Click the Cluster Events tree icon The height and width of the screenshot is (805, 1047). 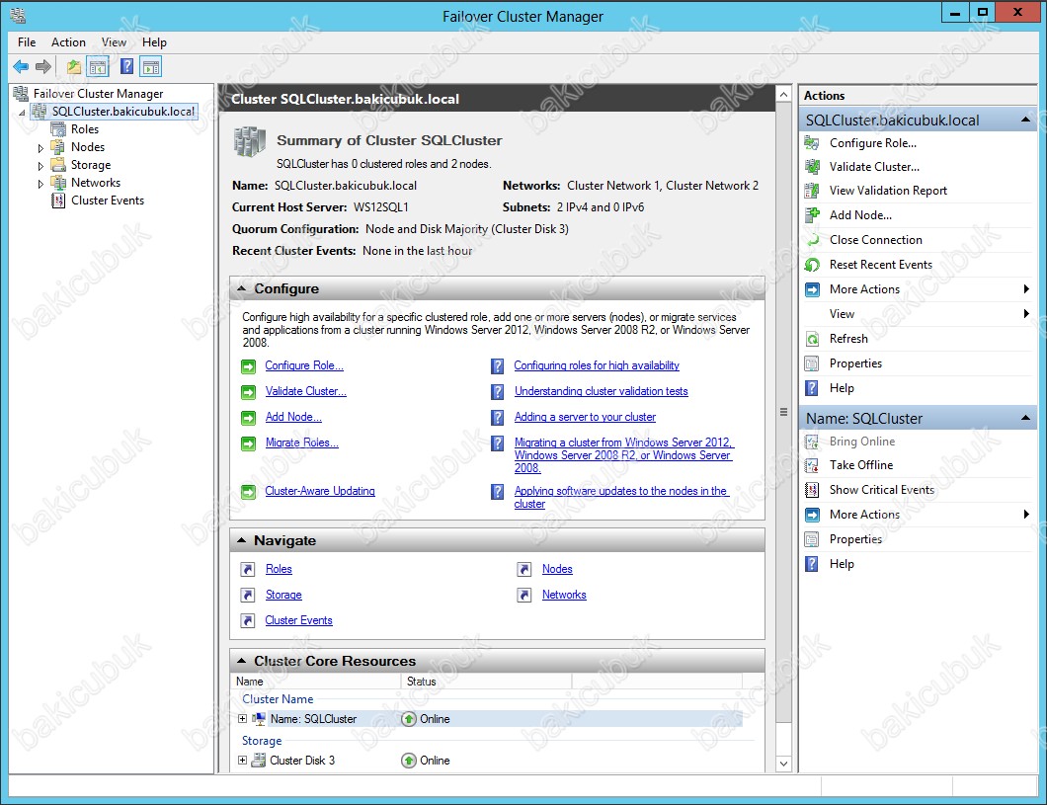pos(58,201)
